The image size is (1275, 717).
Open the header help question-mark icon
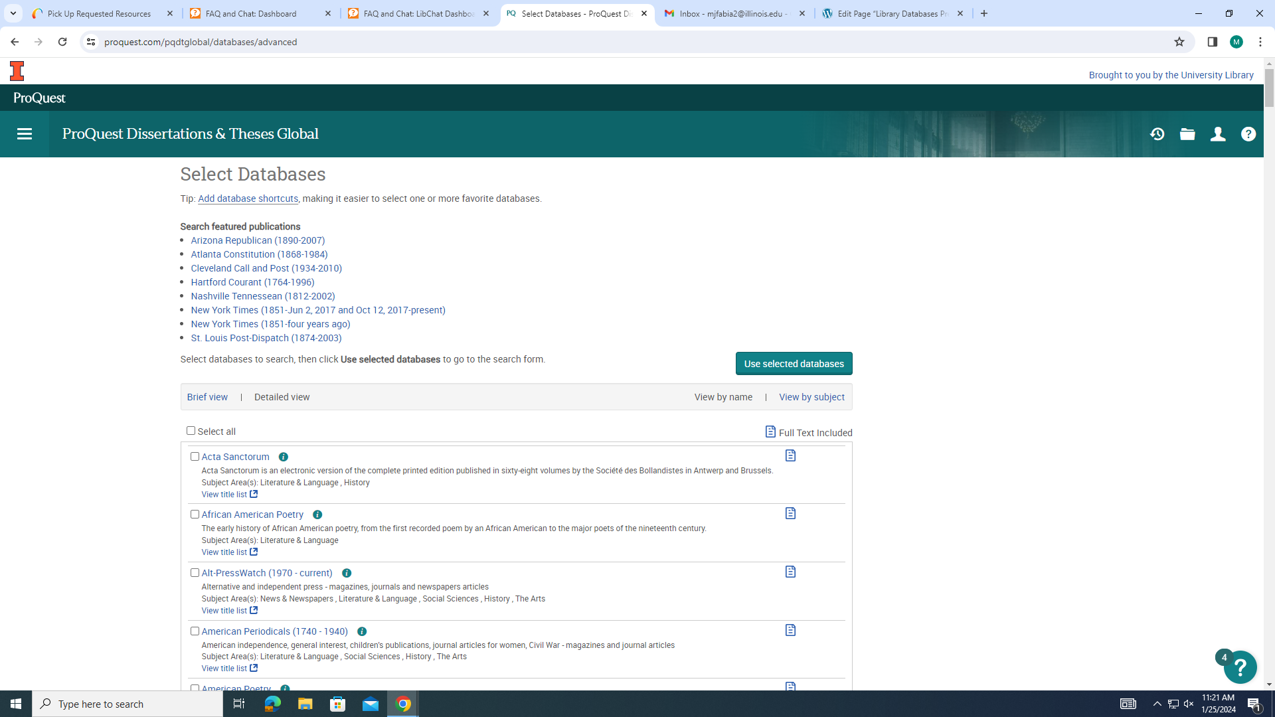click(x=1248, y=134)
